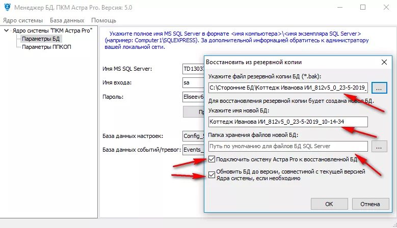This screenshot has height=228, width=397.
Task: Click the partially hidden button below the password field
Action: pos(194,112)
